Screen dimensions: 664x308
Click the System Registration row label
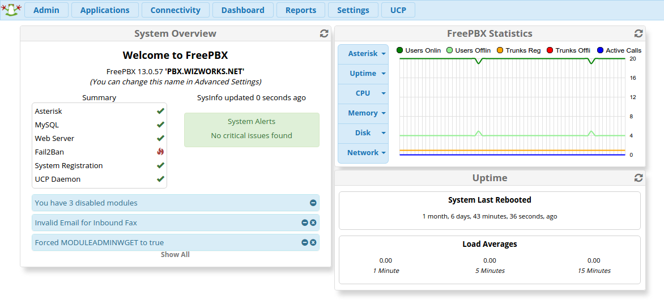[69, 165]
